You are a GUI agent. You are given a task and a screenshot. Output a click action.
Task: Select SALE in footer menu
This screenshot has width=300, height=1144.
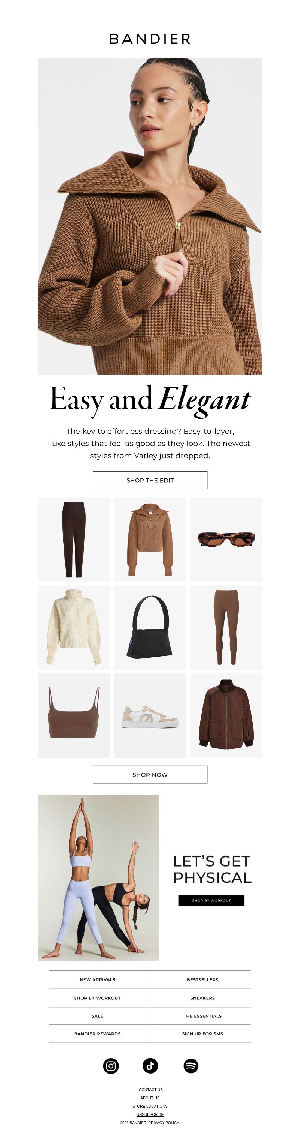[x=97, y=1016]
